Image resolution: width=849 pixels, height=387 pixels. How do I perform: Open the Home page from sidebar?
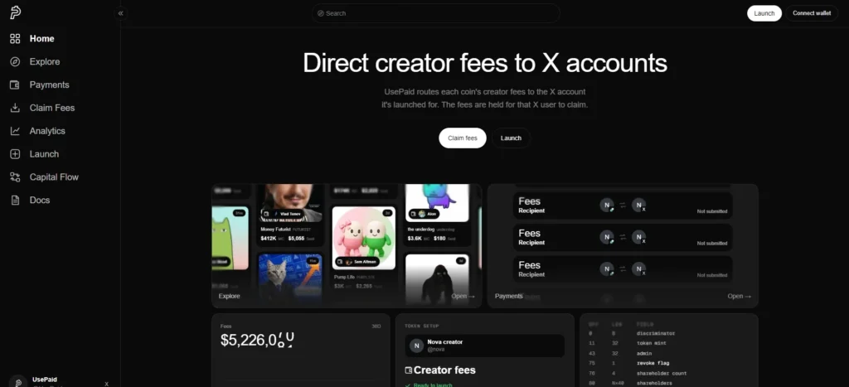41,38
